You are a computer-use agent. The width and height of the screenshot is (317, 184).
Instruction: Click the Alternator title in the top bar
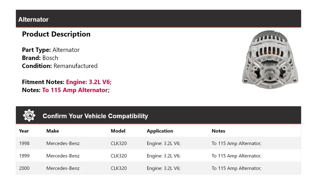[33, 19]
